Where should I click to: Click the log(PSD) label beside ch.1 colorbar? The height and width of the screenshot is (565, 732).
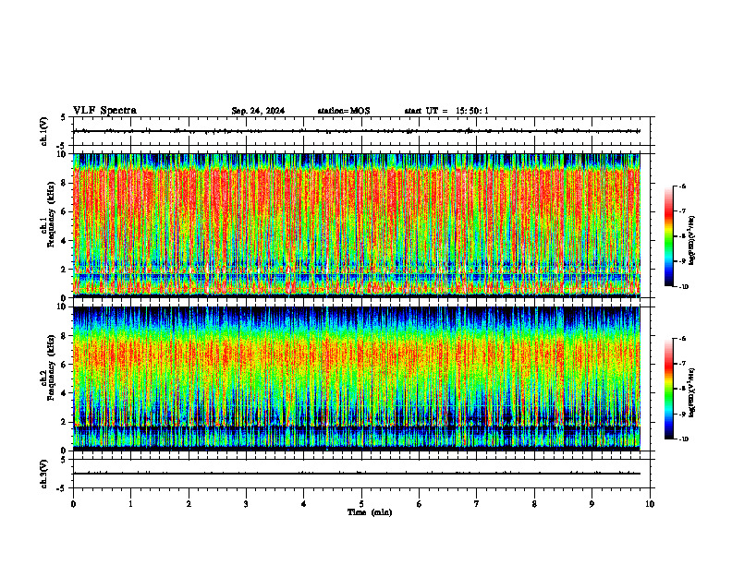coord(692,241)
